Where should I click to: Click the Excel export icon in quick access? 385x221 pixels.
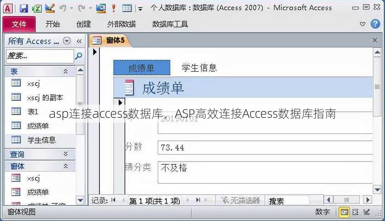point(37,8)
